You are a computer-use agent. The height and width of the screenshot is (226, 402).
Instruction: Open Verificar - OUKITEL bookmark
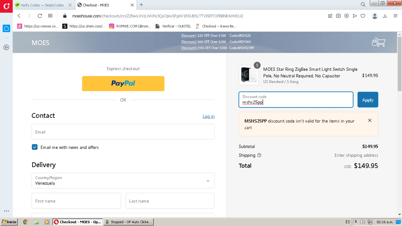click(x=173, y=26)
